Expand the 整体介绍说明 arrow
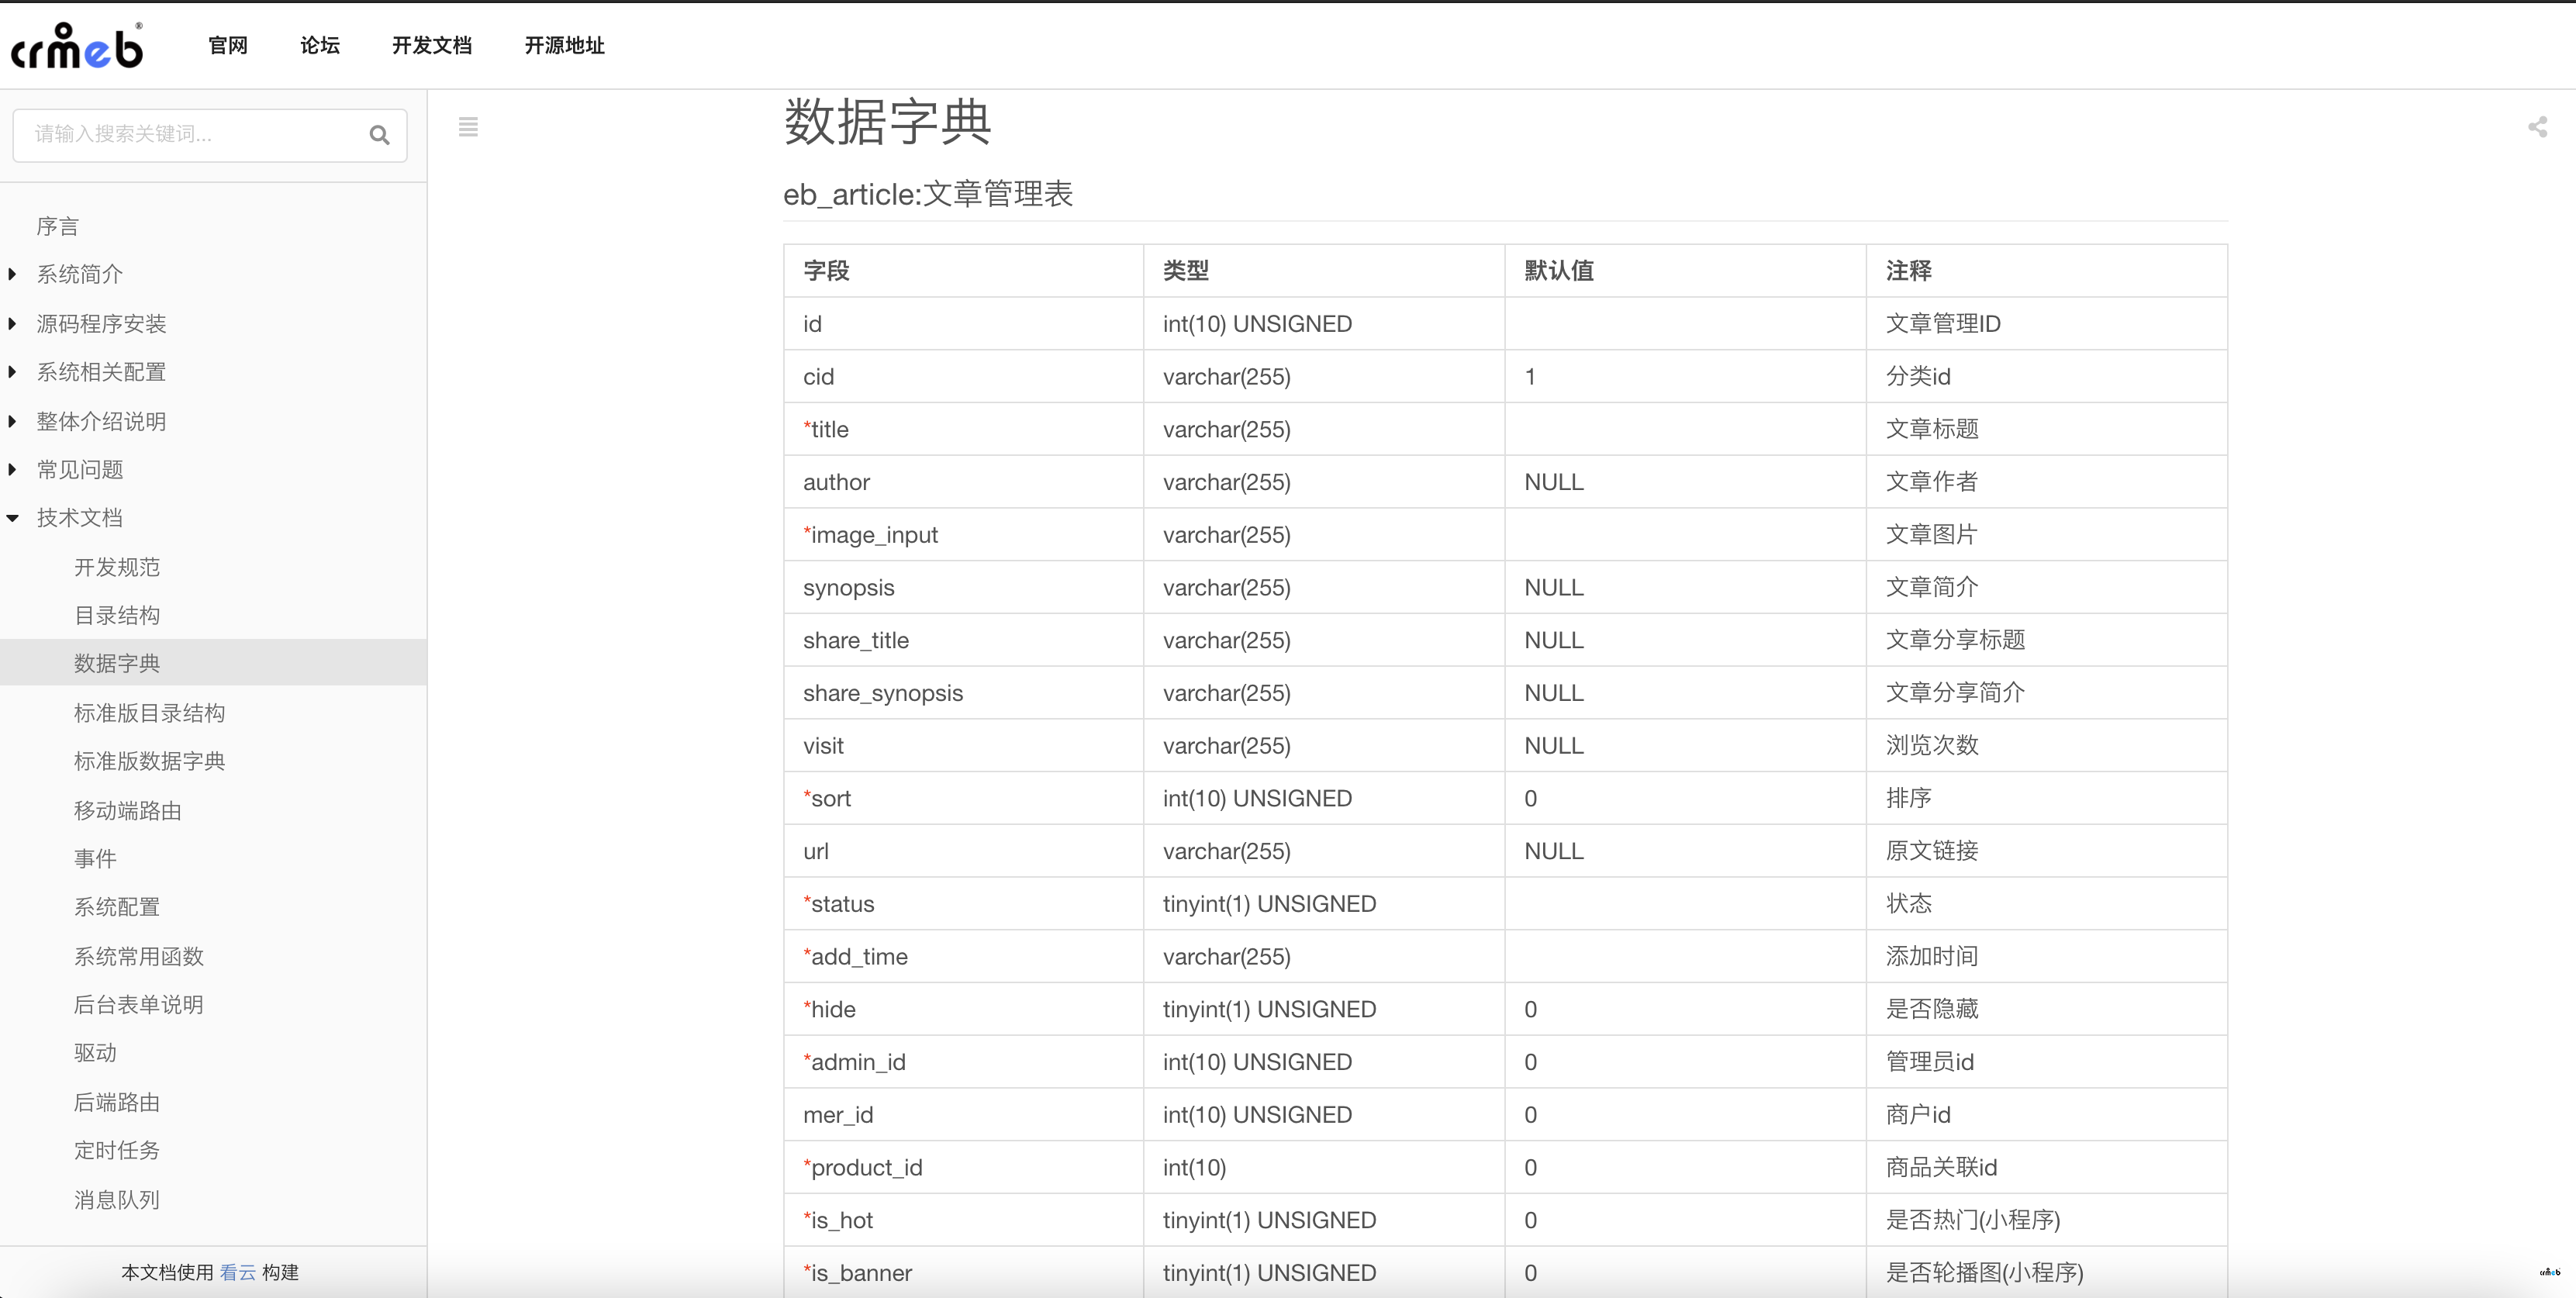Screen dimensions: 2576x1298 pos(13,421)
